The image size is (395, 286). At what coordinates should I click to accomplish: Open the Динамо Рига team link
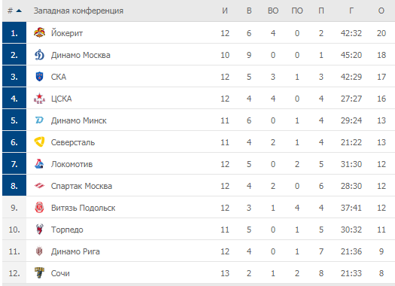pyautogui.click(x=75, y=251)
